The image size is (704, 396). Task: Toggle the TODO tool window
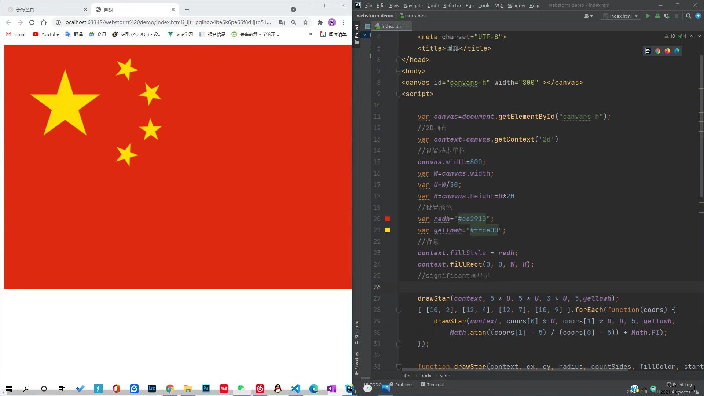(373, 385)
